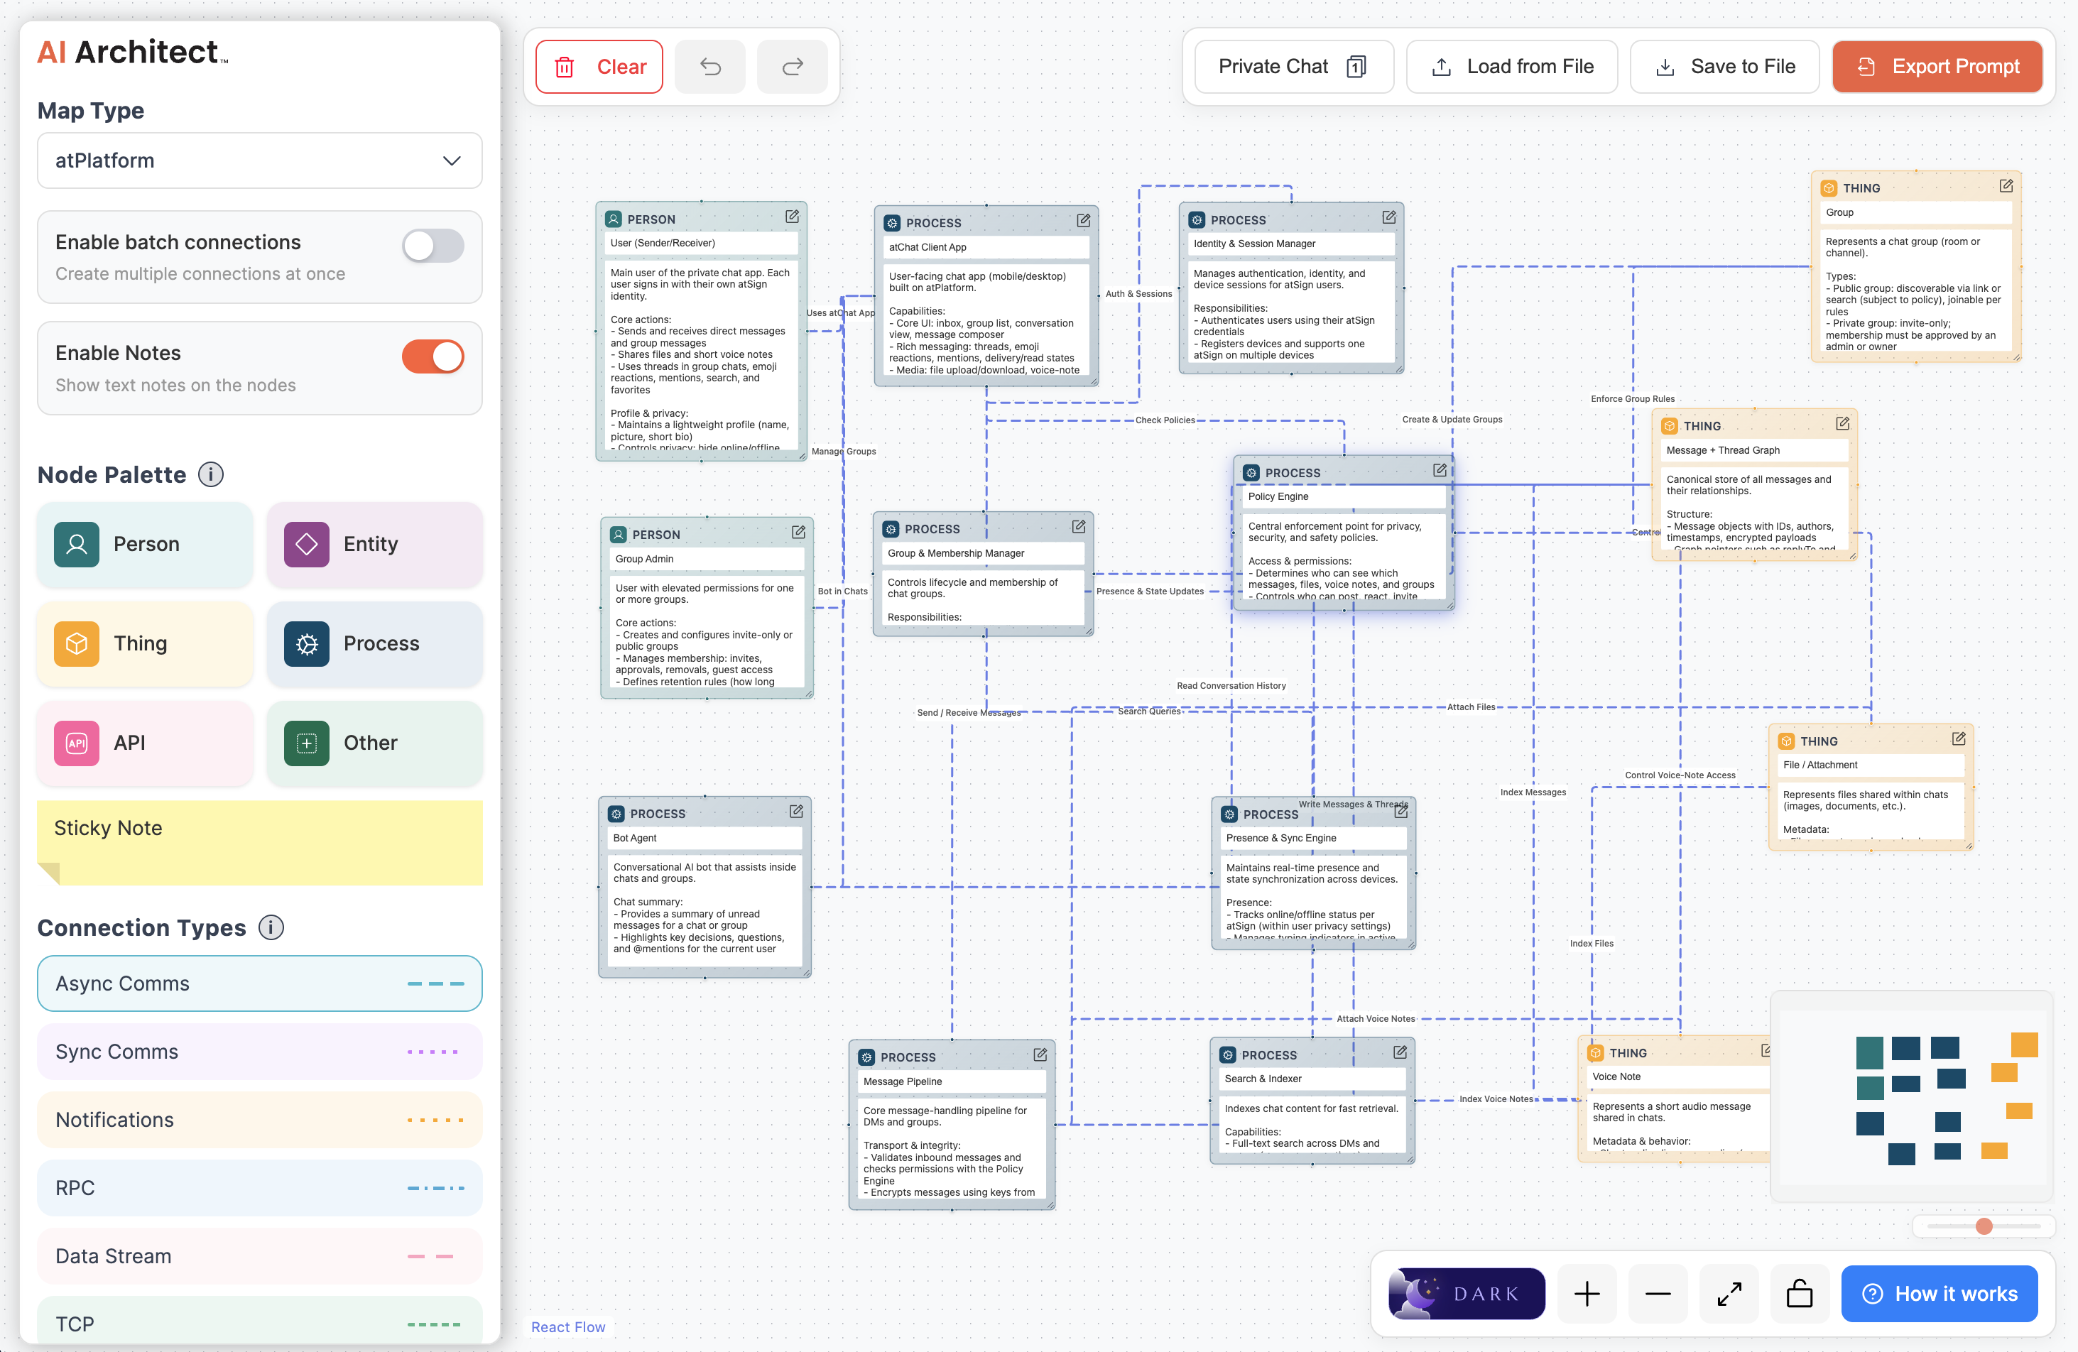Click the Export Prompt button
The width and height of the screenshot is (2078, 1352).
point(1937,66)
